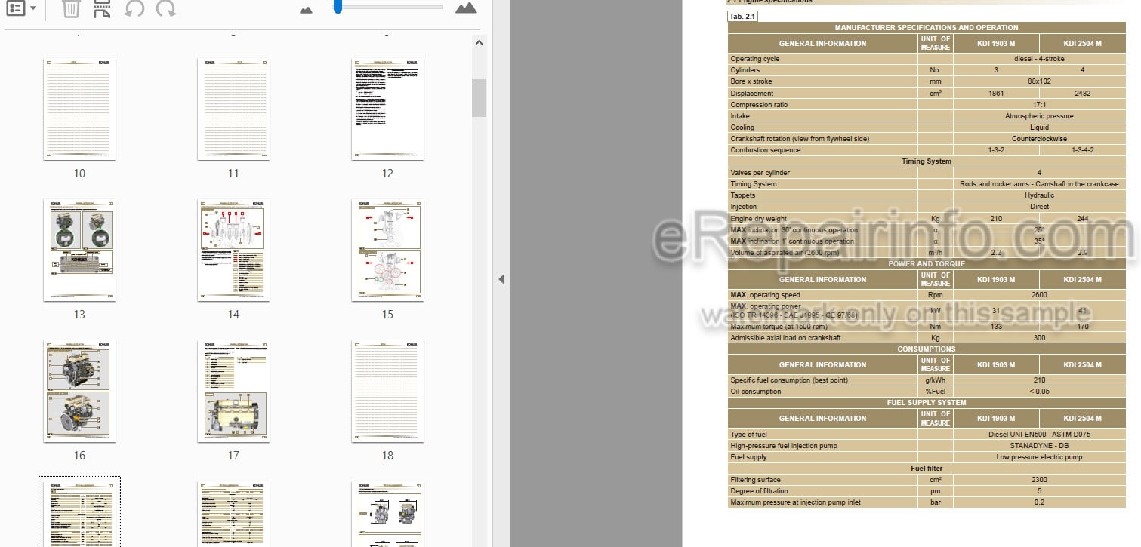The image size is (1141, 547).
Task: Click the thumbnail panel scroll-up arrow
Action: click(479, 43)
